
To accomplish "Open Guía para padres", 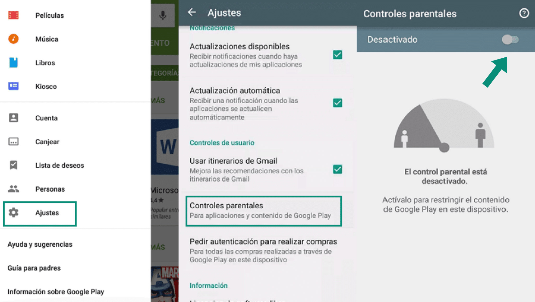I will [x=34, y=268].
